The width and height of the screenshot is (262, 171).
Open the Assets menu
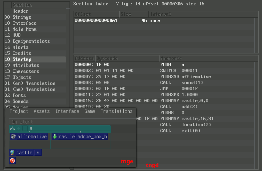pos(41,111)
